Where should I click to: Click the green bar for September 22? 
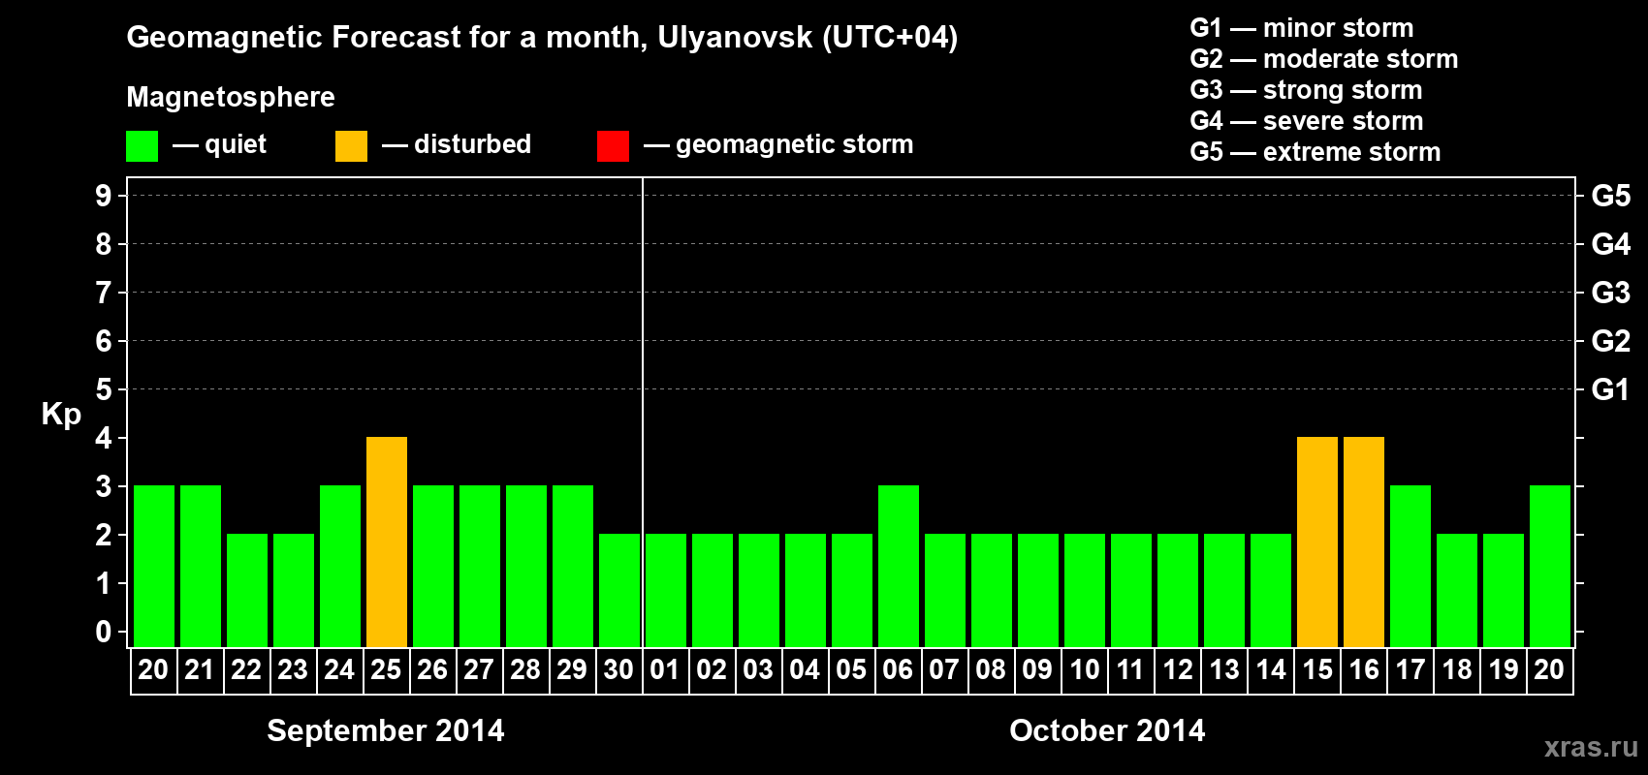(x=247, y=590)
